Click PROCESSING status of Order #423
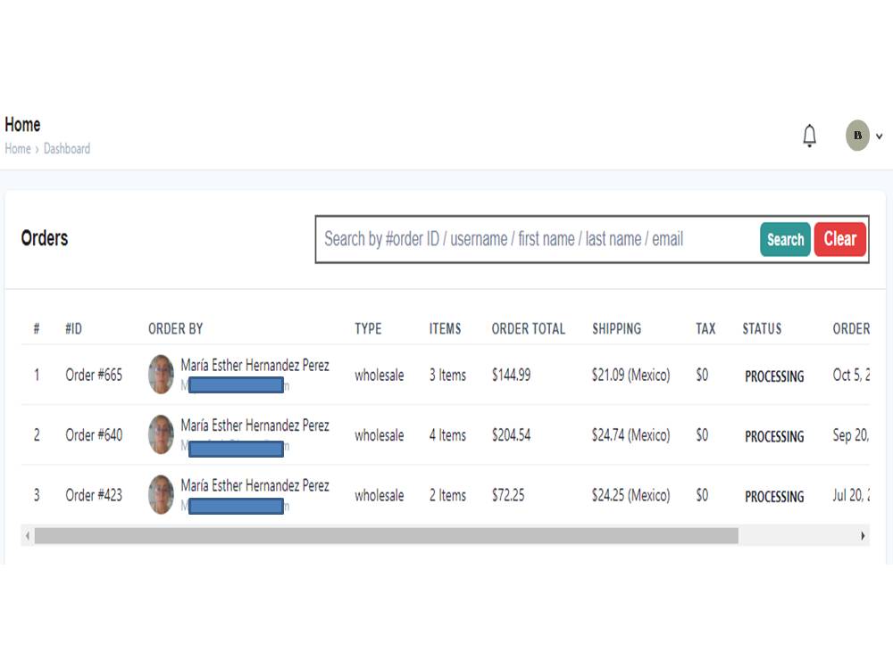This screenshot has height=669, width=893. [x=774, y=497]
